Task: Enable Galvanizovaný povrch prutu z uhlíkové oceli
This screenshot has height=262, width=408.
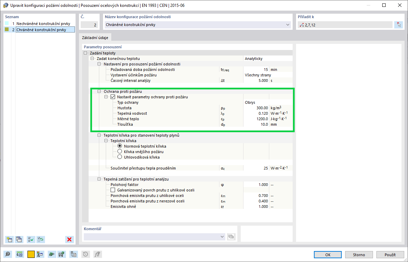Action: pos(113,190)
